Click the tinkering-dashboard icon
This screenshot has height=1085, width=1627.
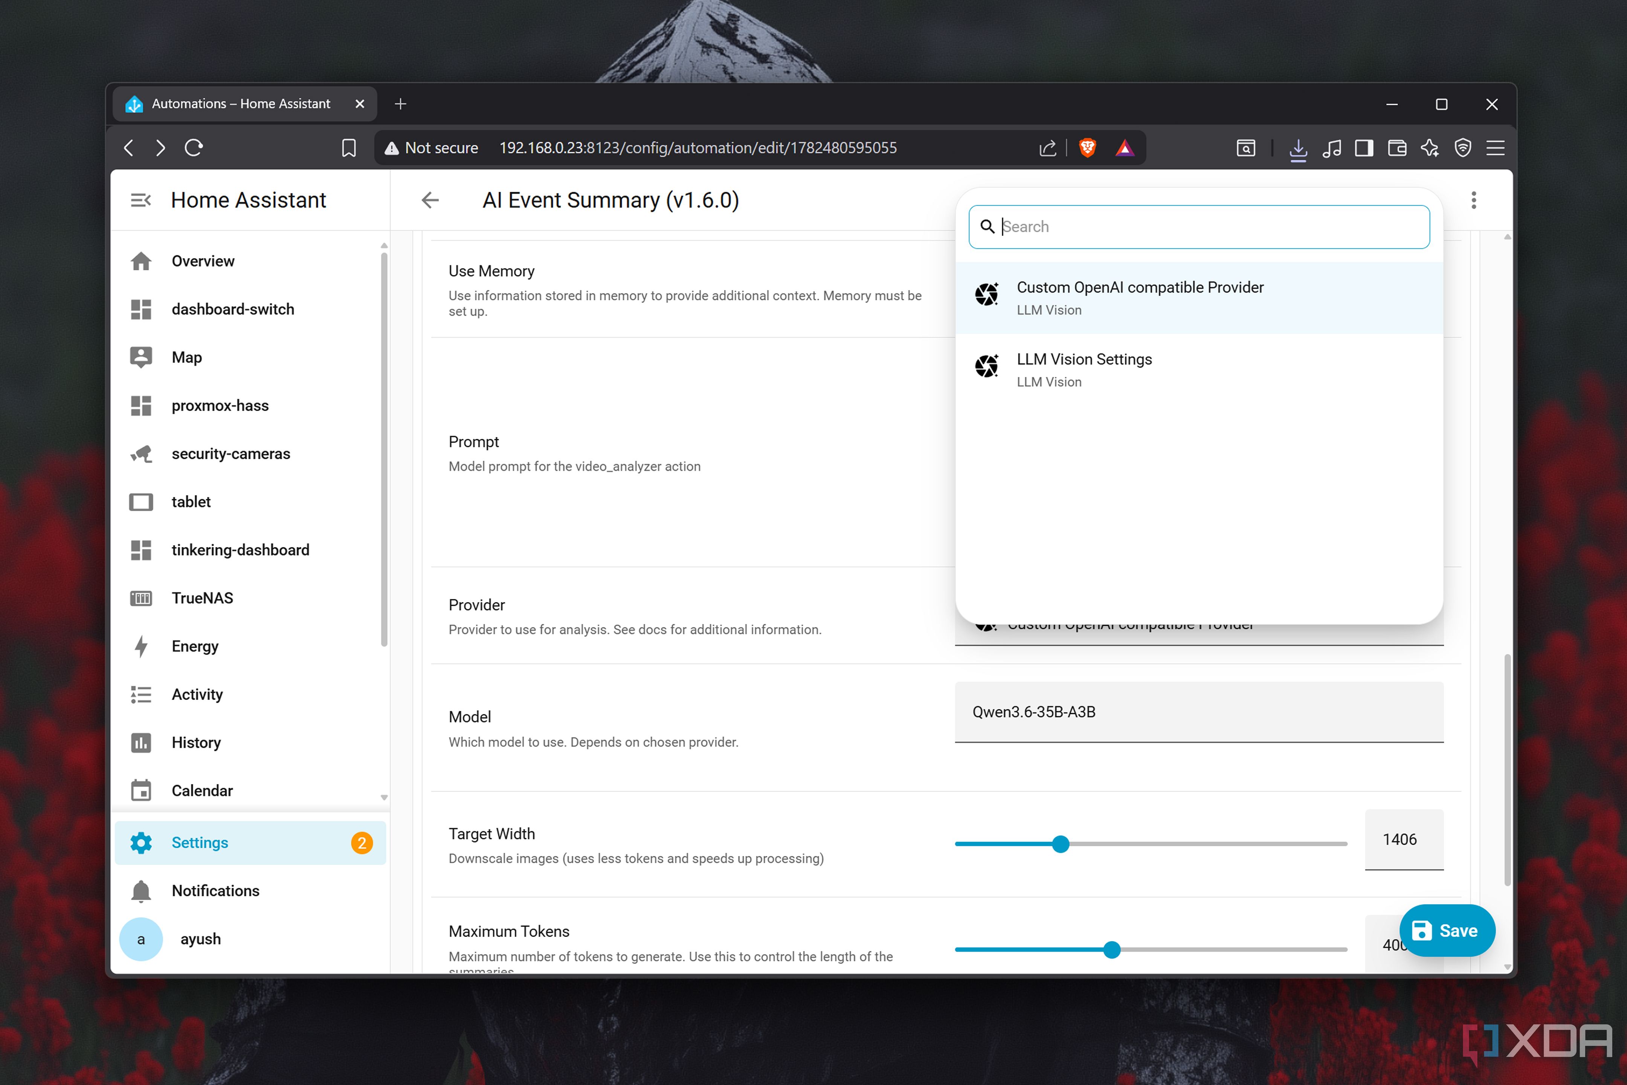141,550
